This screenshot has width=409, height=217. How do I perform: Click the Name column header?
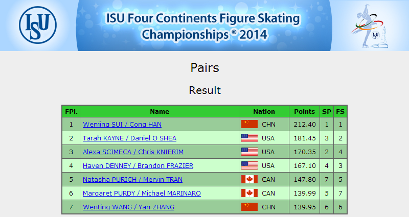click(x=160, y=111)
